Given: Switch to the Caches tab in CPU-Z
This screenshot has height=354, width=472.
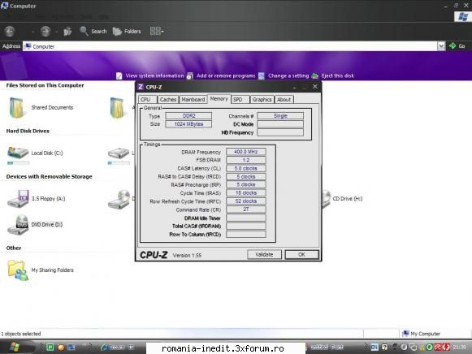Looking at the screenshot, I should coord(168,100).
